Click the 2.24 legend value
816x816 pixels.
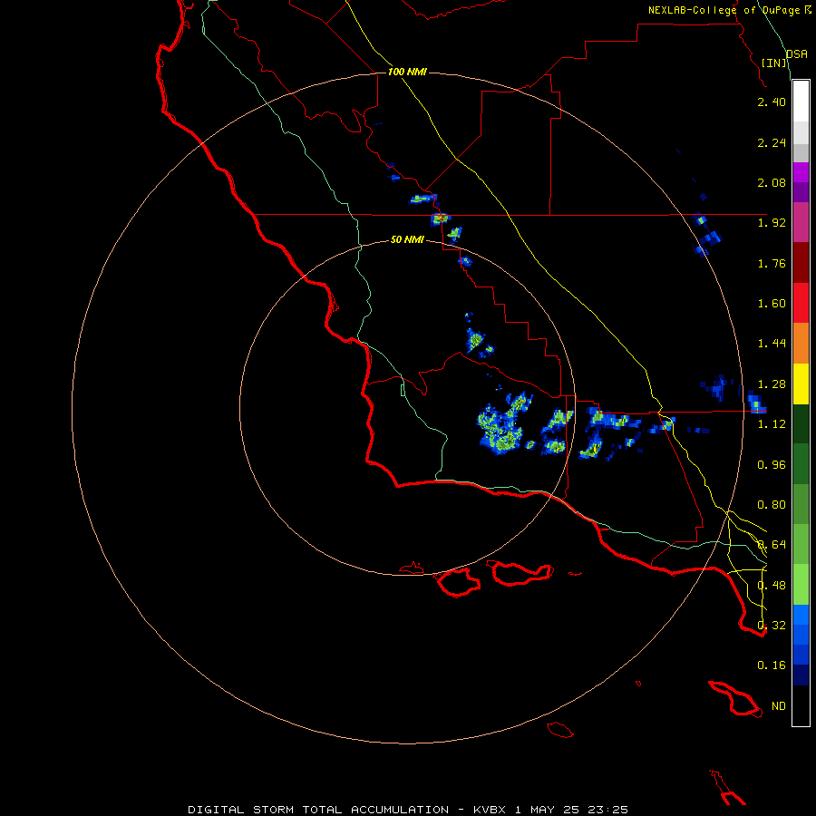coord(772,142)
